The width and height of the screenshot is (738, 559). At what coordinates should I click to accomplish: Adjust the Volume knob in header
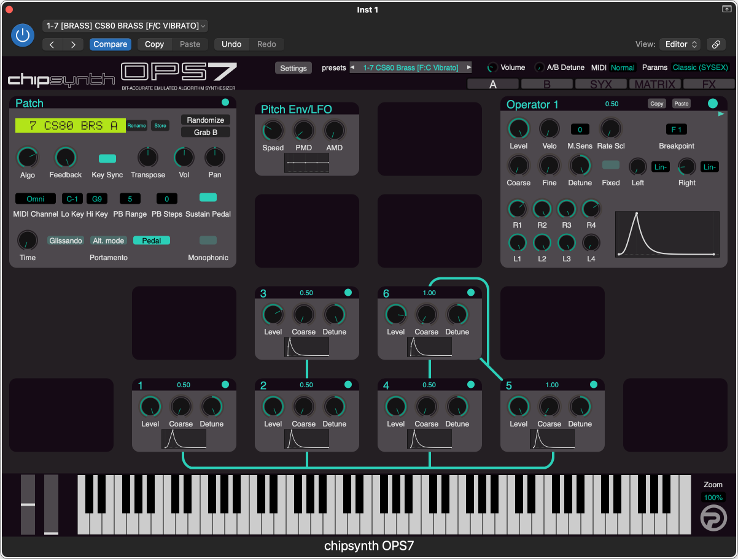492,67
